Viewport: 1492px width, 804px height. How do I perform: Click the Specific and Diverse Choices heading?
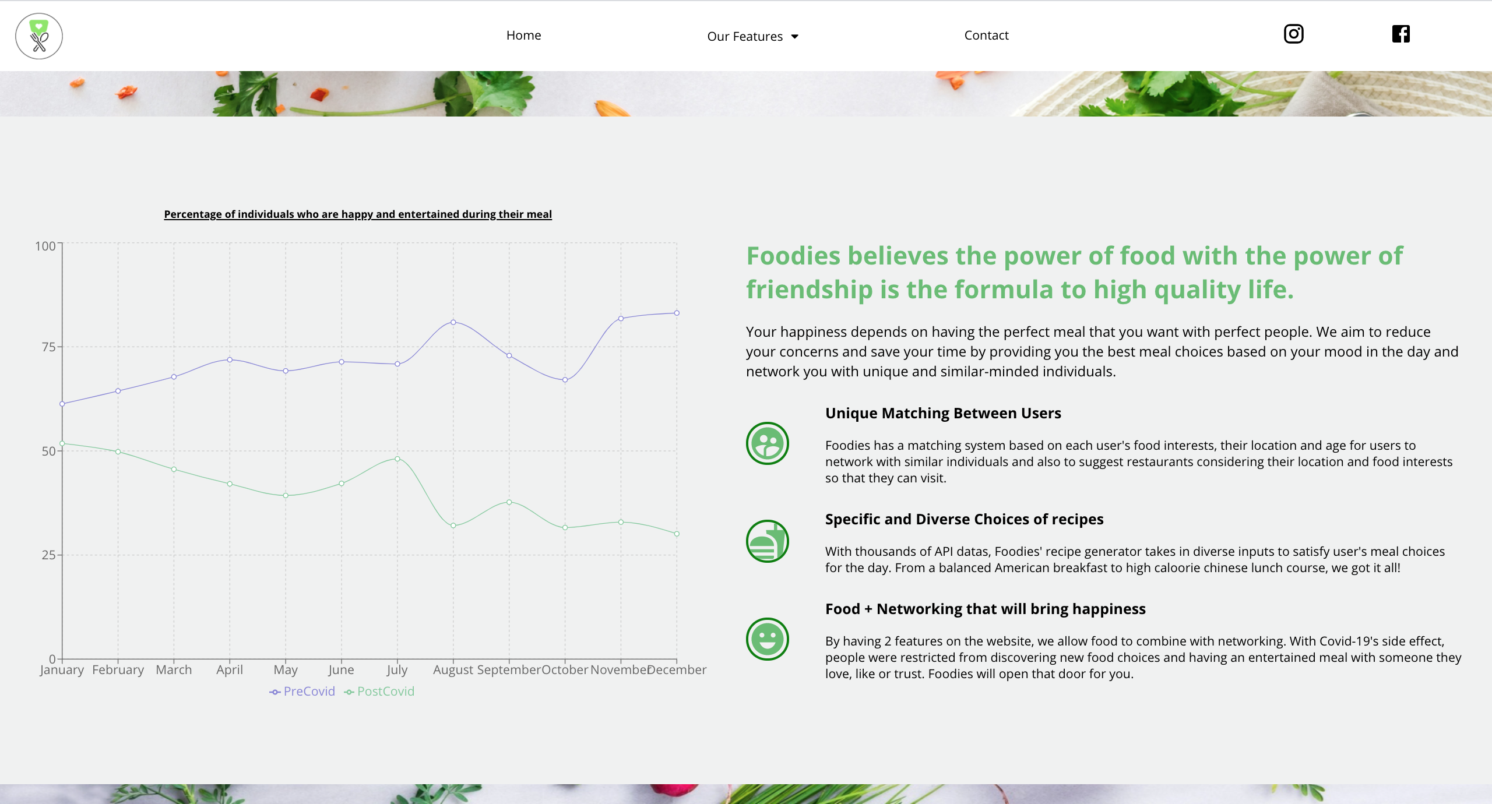pos(964,519)
